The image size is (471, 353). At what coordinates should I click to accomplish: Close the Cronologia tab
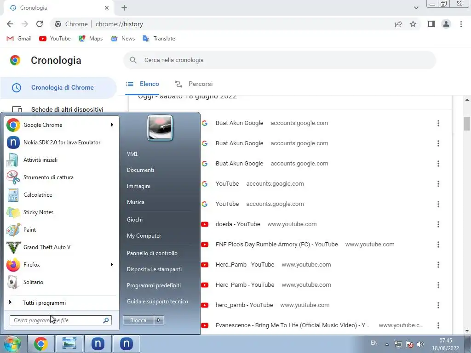107,8
